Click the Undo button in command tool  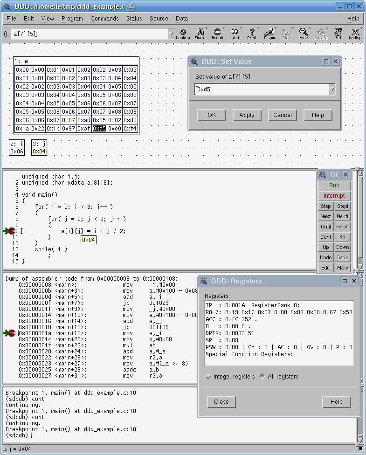tap(325, 257)
